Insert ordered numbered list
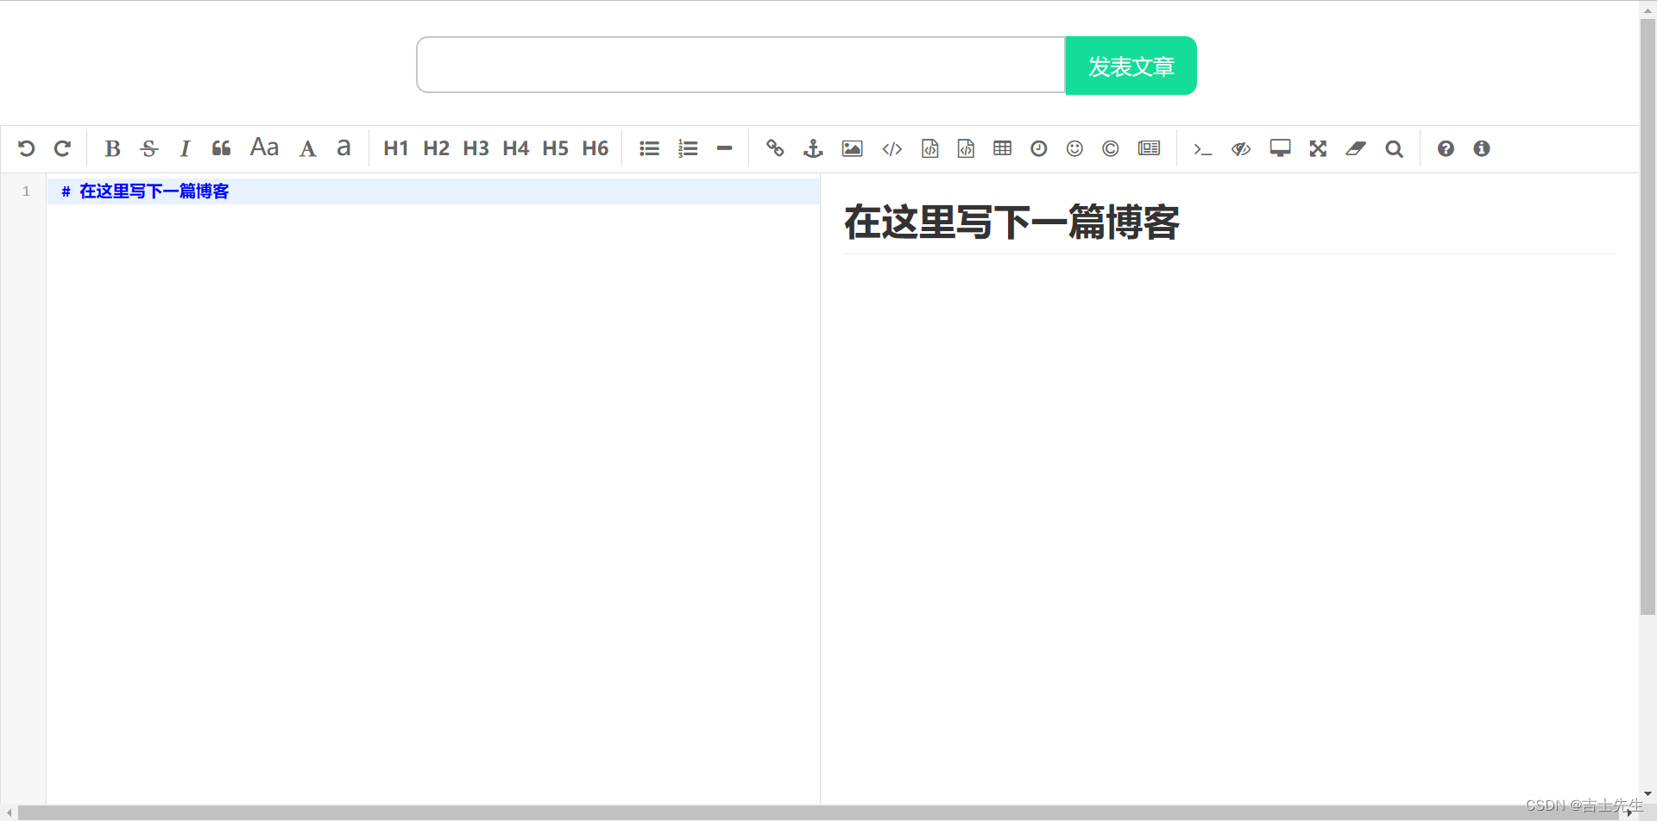 click(x=687, y=148)
